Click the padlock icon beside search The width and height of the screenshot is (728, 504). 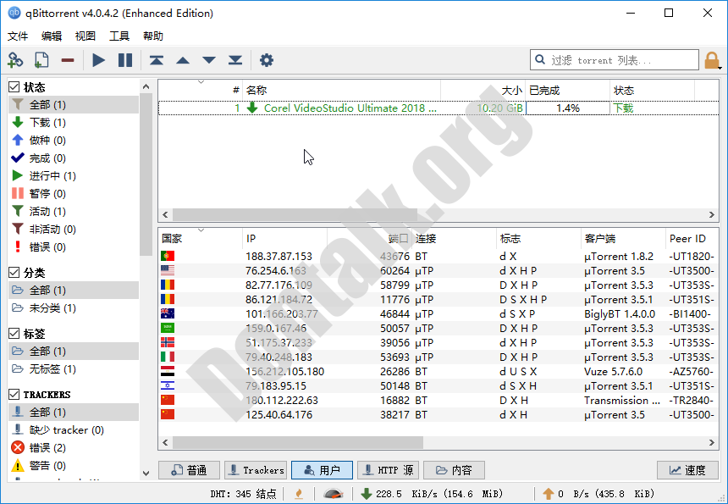point(713,60)
